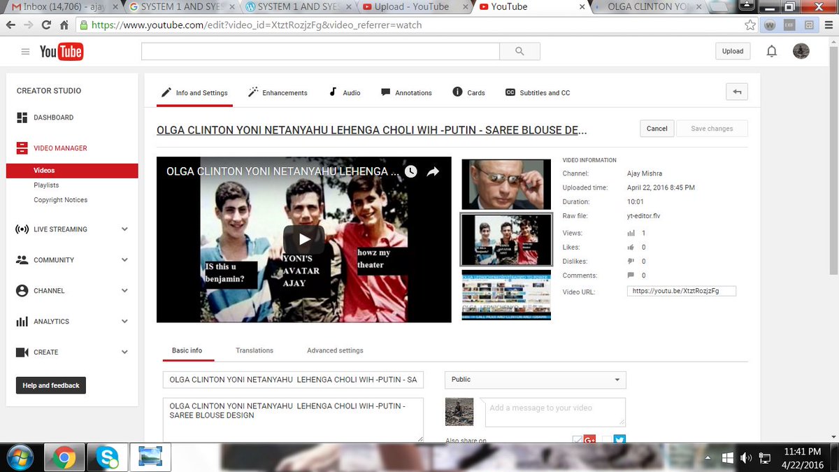
Task: Click the Create camera icon
Action: 22,352
